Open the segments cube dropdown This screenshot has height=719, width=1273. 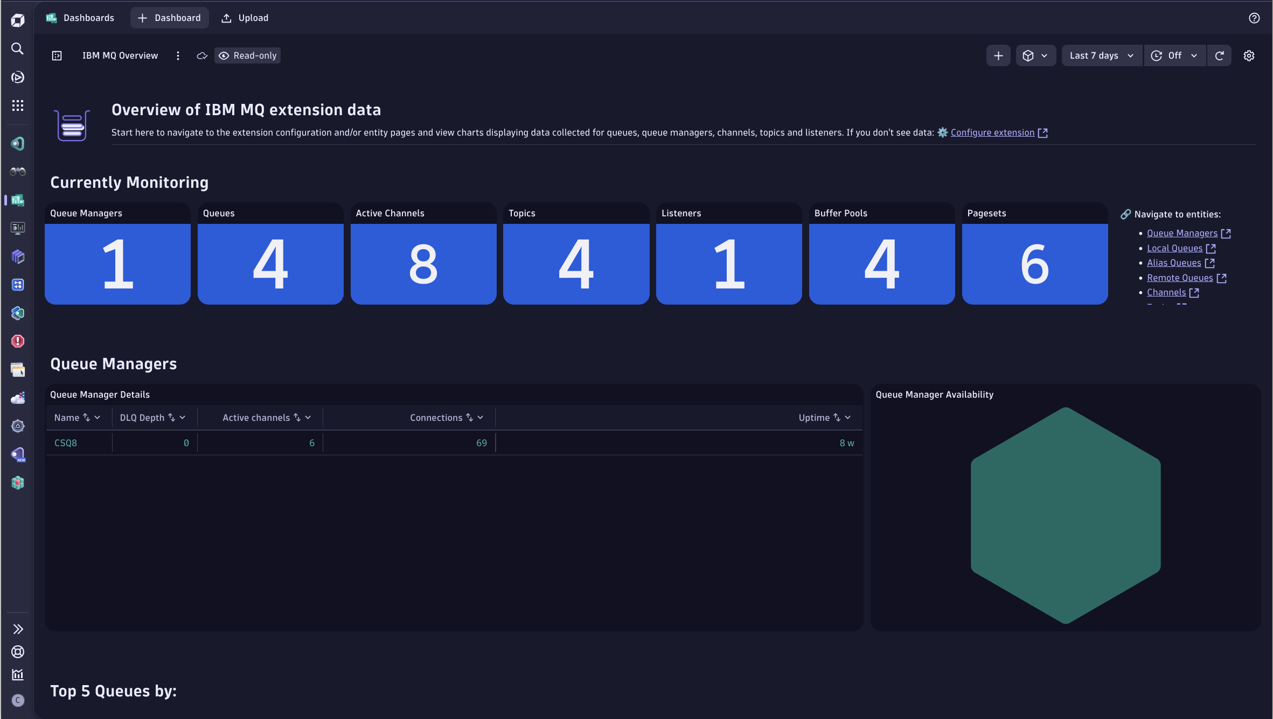tap(1035, 56)
